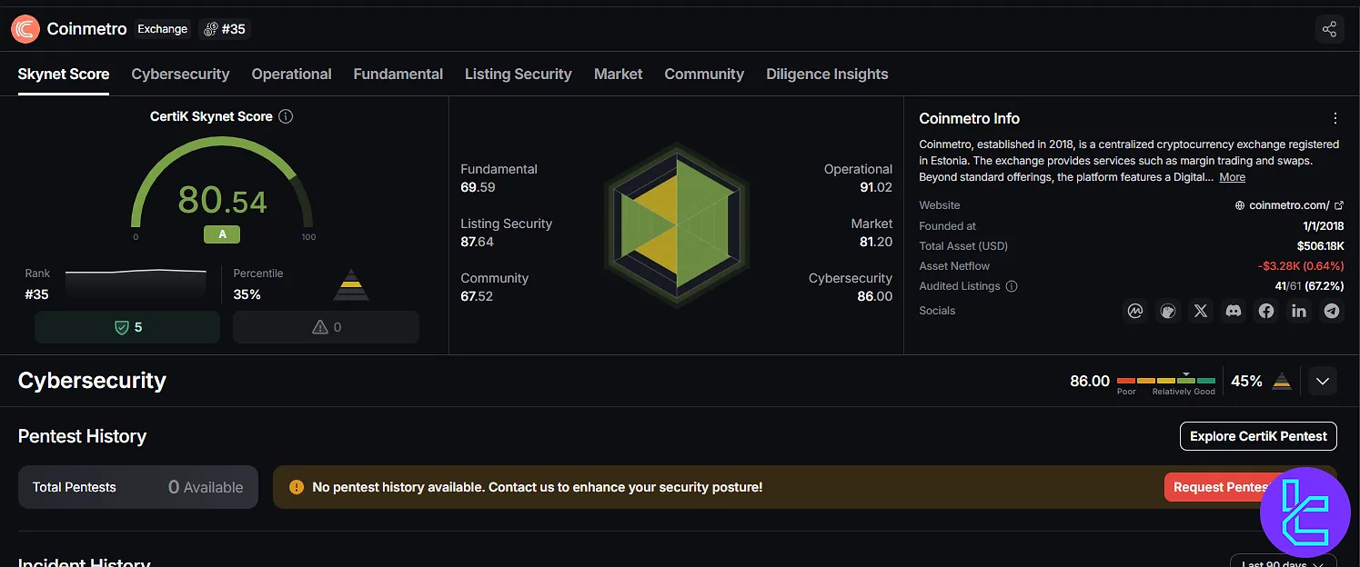Click the Total Asset $506.18K value
Viewport: 1360px width, 567px height.
tap(1321, 246)
